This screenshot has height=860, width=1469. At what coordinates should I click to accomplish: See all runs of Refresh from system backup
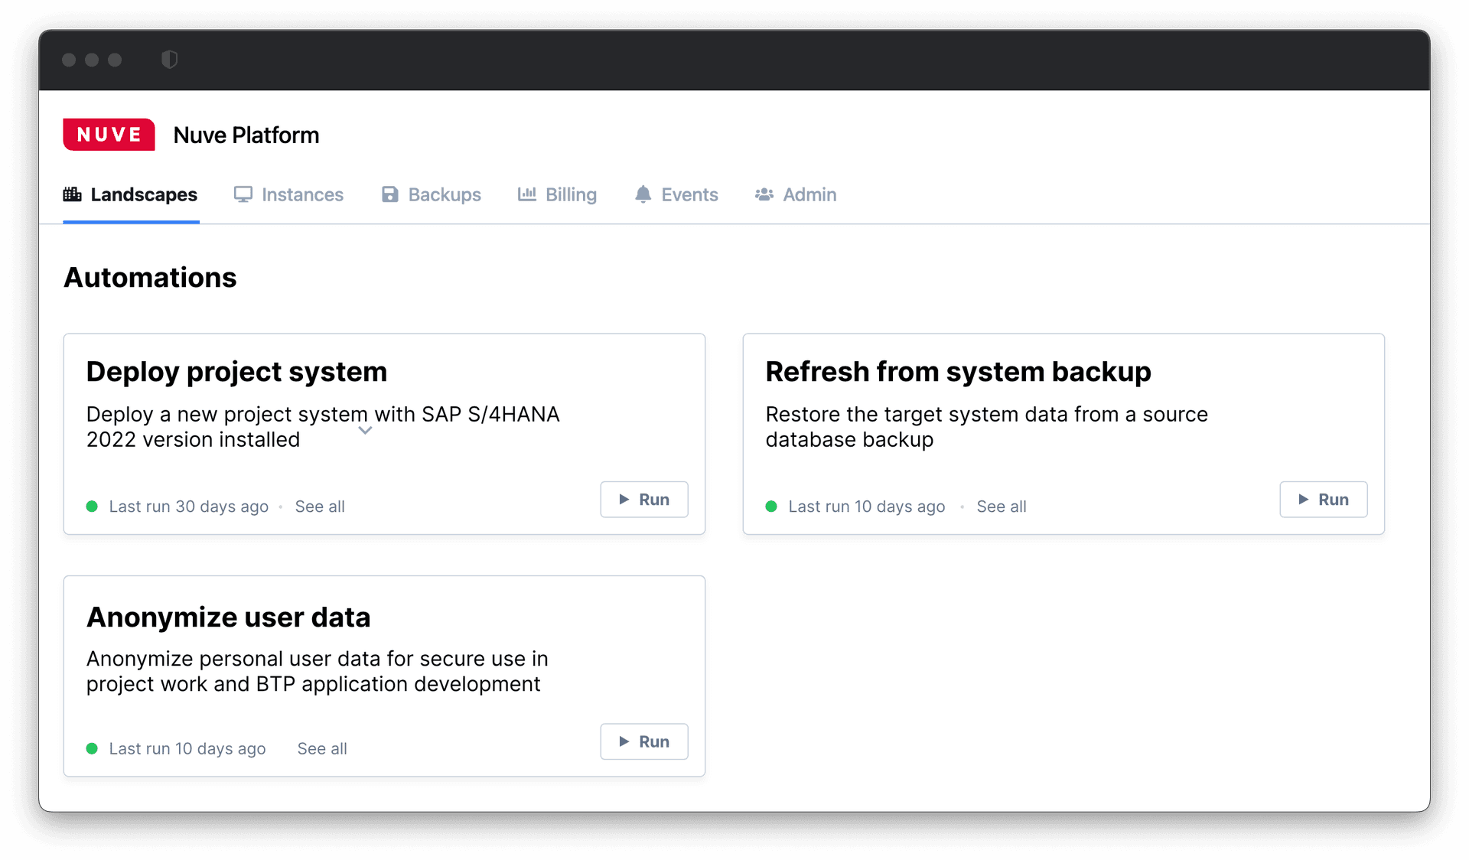pyautogui.click(x=1002, y=507)
